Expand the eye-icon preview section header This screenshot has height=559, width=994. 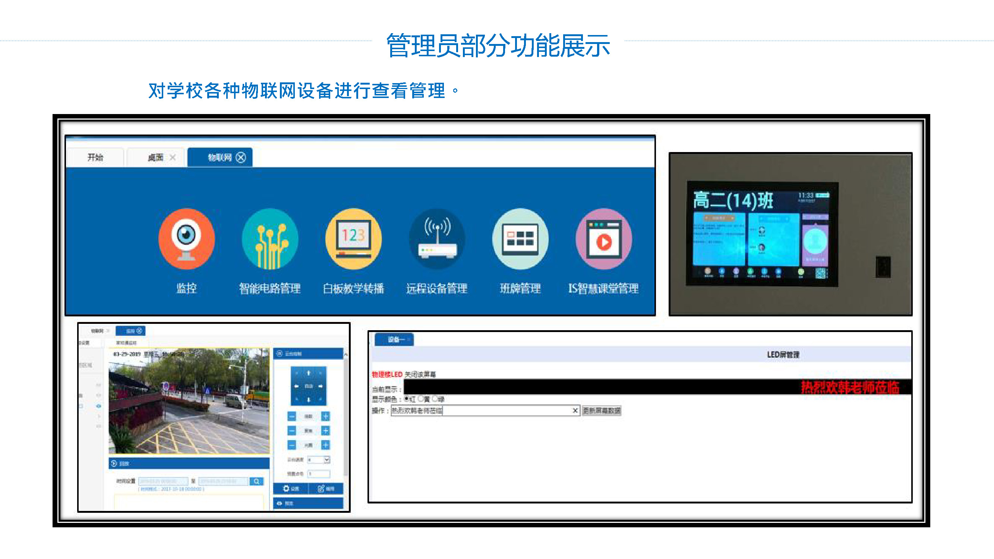pos(308,503)
